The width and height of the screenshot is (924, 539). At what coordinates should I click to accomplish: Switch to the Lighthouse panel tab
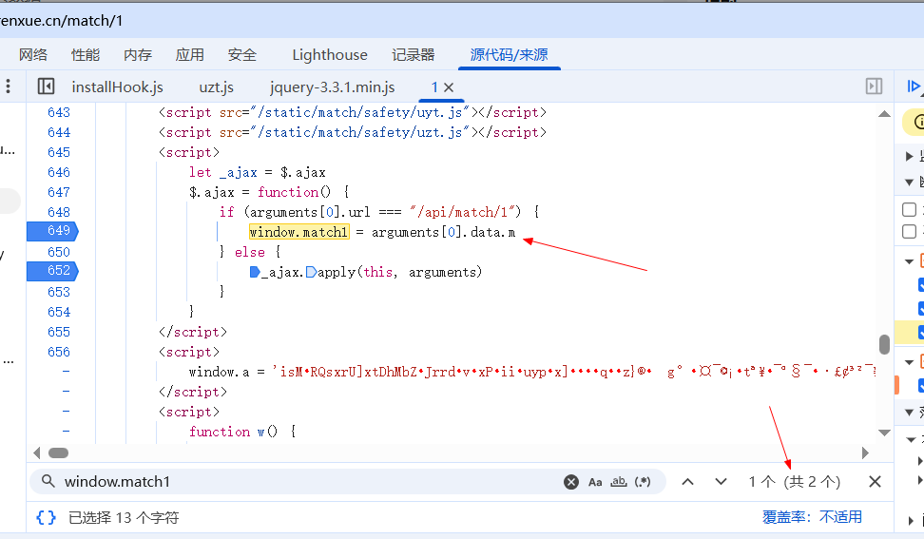330,55
